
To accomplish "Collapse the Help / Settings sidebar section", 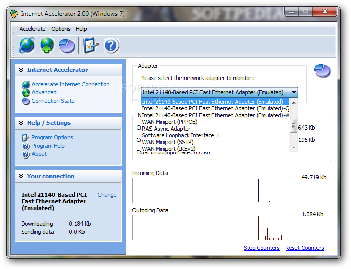I will (21, 123).
